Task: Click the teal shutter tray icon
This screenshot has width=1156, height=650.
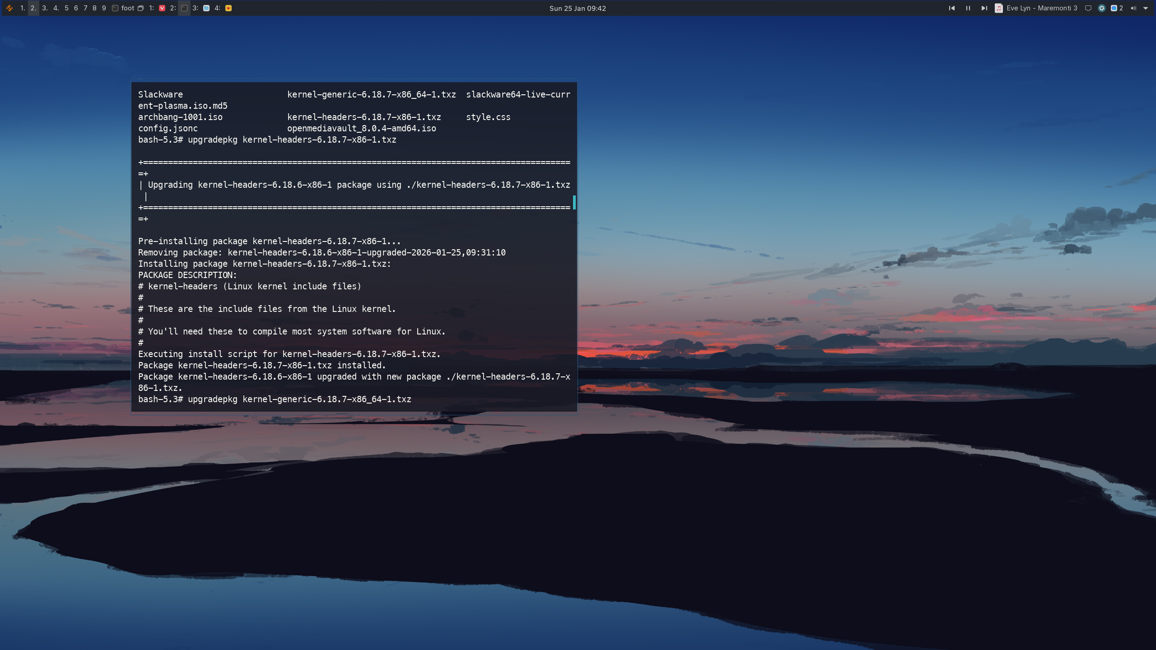Action: (x=1102, y=8)
